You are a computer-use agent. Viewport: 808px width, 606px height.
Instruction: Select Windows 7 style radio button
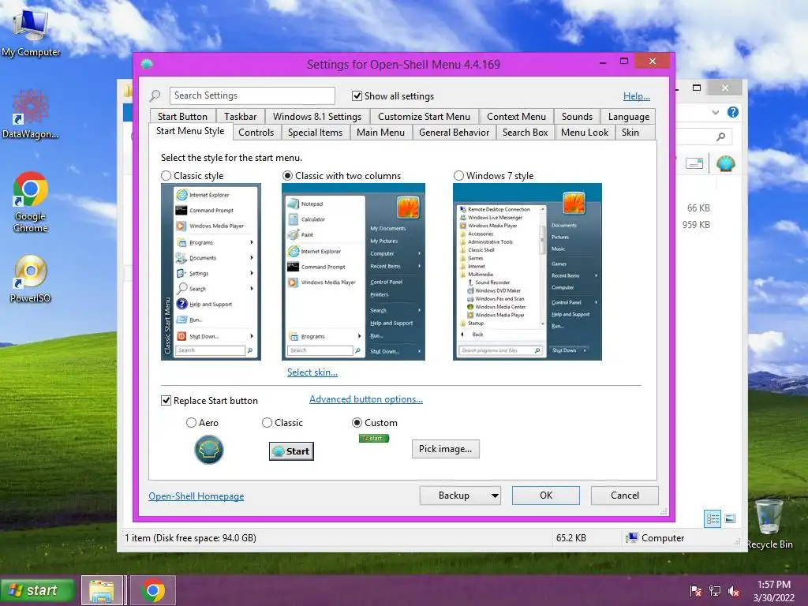[x=458, y=176]
